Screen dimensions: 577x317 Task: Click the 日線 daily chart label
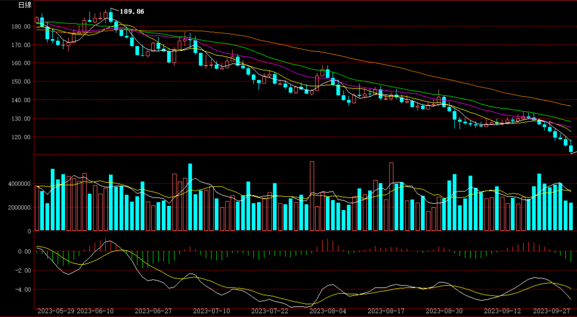[x=25, y=5]
